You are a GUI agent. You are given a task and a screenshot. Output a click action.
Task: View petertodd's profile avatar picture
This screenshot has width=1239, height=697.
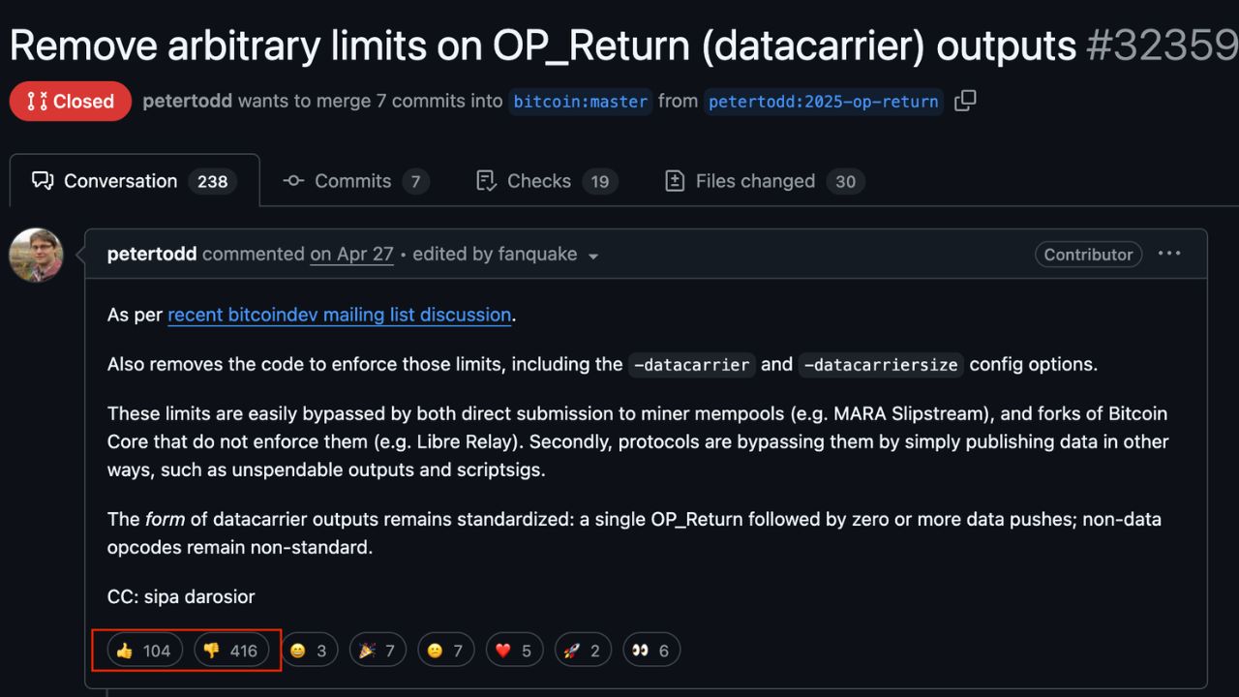click(36, 255)
